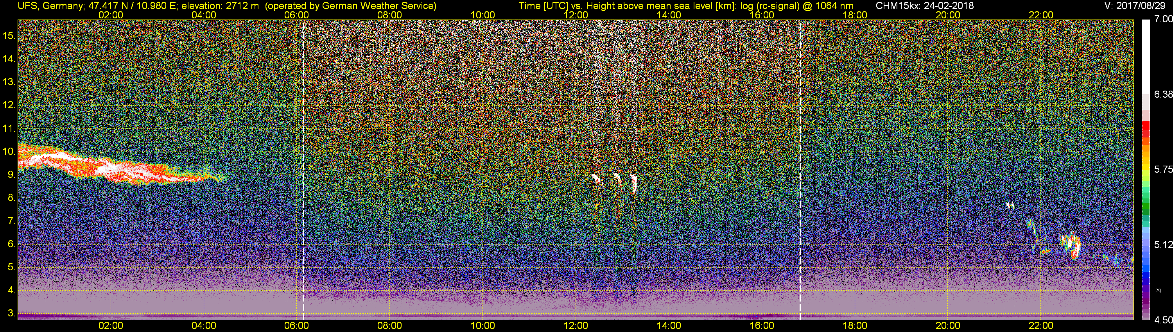The width and height of the screenshot is (1173, 332).
Task: Click the dashed white vertical line just after 06:00
Action: (x=303, y=170)
